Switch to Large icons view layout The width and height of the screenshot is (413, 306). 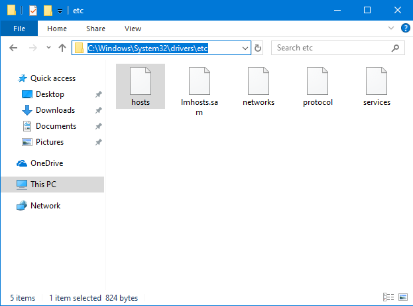[402, 298]
